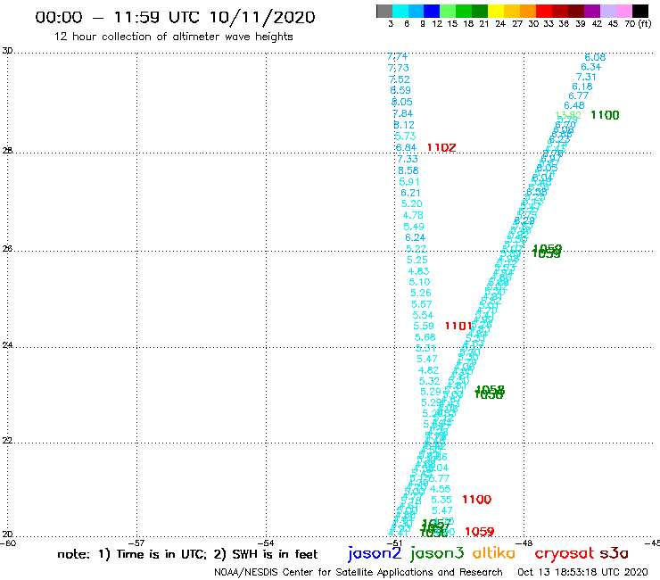This screenshot has width=660, height=580.
Task: Pick the orange legend swatch above 30
Action: [x=528, y=11]
